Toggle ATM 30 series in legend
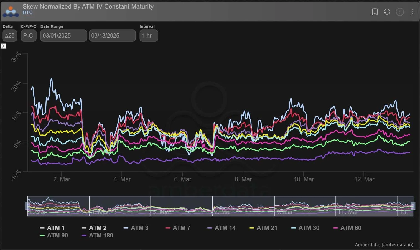420x250 pixels. click(x=305, y=228)
